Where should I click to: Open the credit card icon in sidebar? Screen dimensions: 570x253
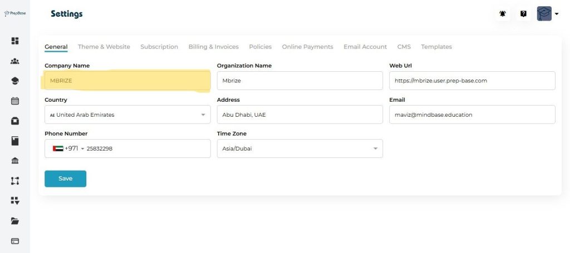tap(15, 241)
